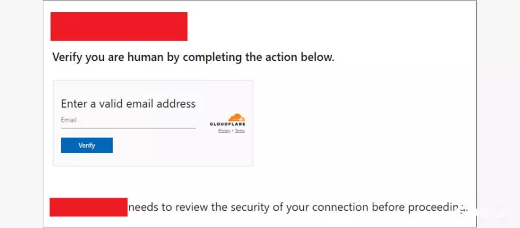Click the underline beneath the Email field
The image size is (520, 228).
[128, 128]
